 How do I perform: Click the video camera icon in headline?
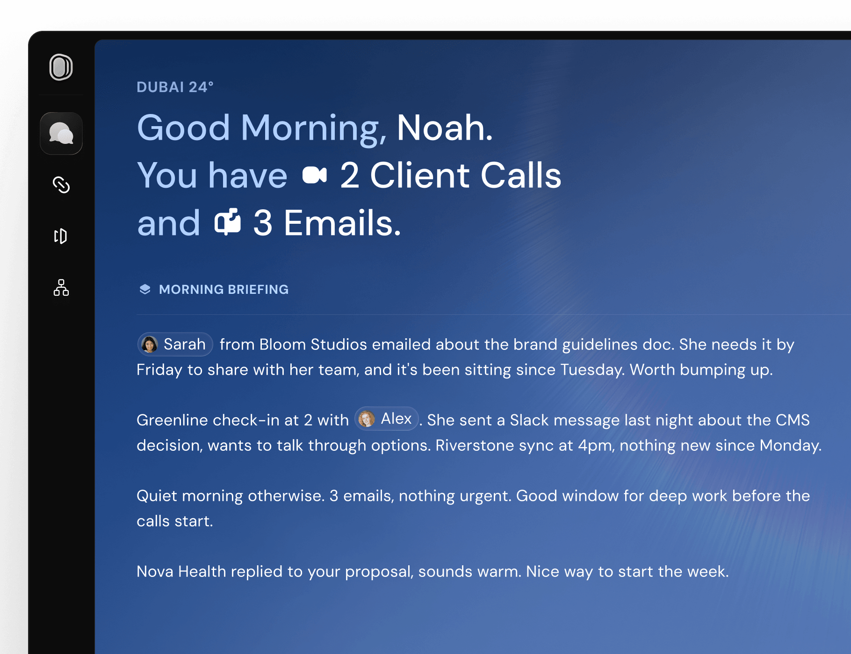click(x=314, y=176)
